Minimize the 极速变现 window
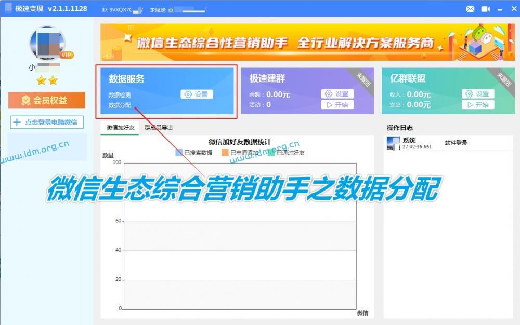The width and height of the screenshot is (520, 325). tap(500, 9)
